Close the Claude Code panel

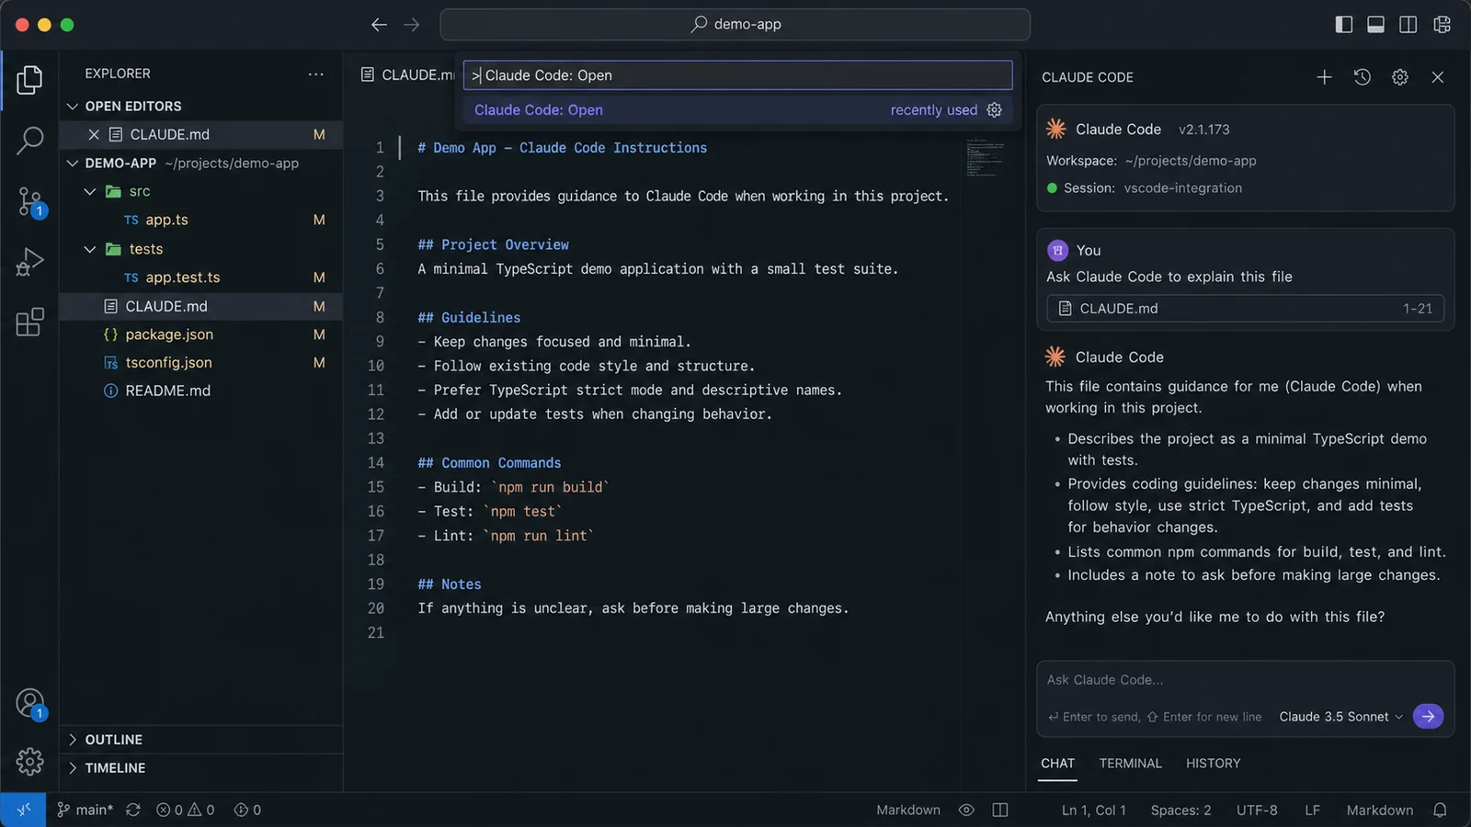pos(1438,77)
